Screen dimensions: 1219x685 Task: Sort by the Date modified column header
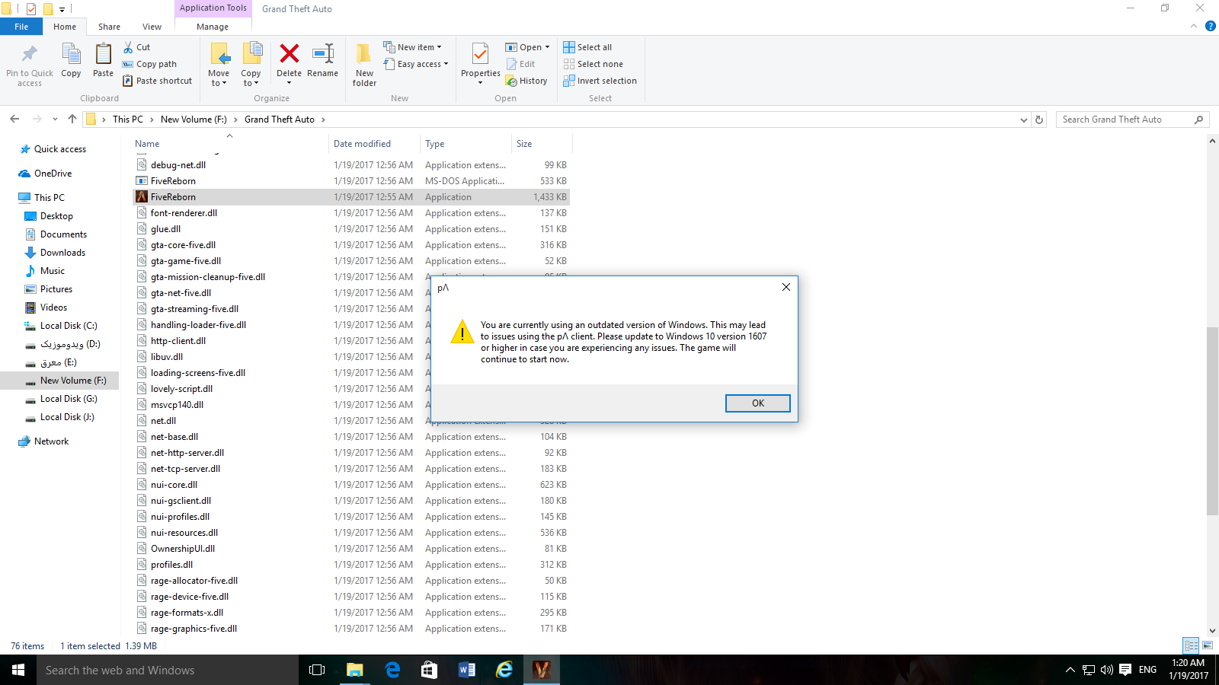[374, 143]
